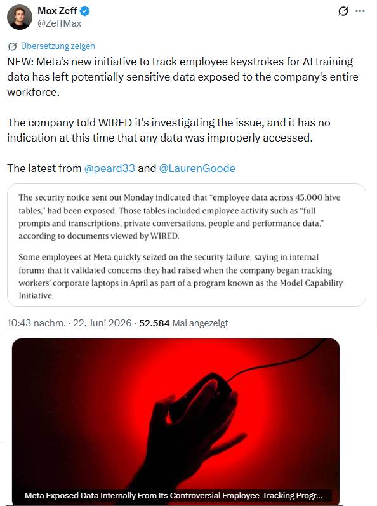Image resolution: width=377 pixels, height=506 pixels.
Task: Open the timestamp 10:43 nachm. 22. Juni 2026
Action: (69, 323)
